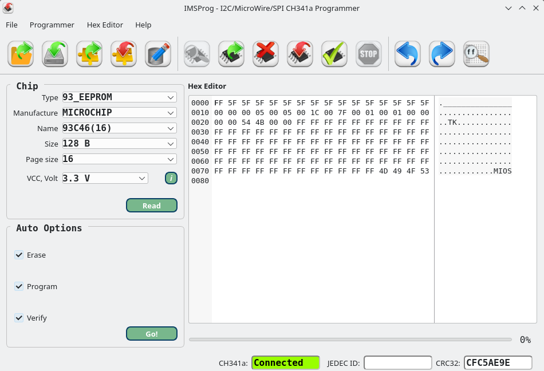Minimize the IMSProg window
544x371 pixels.
[x=508, y=8]
